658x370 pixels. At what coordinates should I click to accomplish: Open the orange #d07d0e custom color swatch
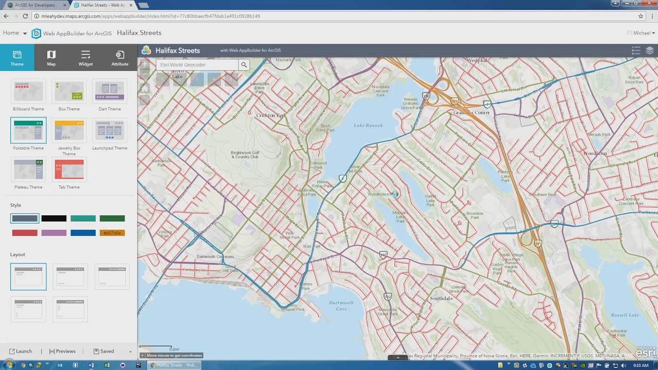click(112, 233)
